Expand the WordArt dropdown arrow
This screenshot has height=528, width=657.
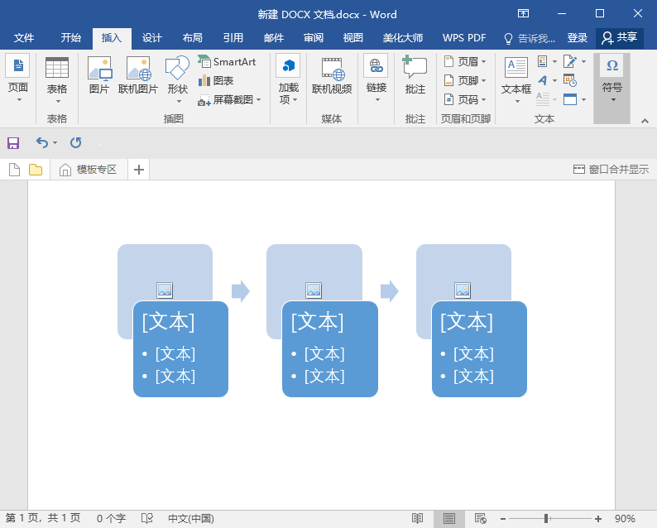(554, 80)
